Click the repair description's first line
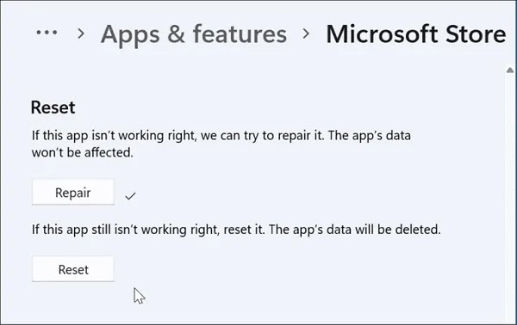The width and height of the screenshot is (517, 325). pos(221,136)
